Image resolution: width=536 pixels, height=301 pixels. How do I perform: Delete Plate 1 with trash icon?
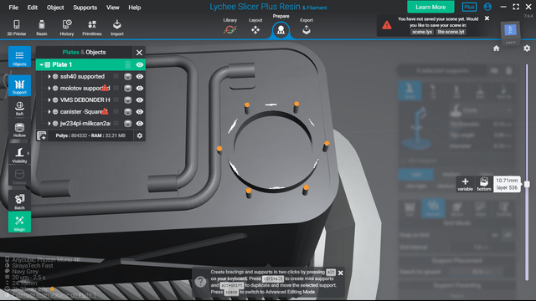(128, 64)
